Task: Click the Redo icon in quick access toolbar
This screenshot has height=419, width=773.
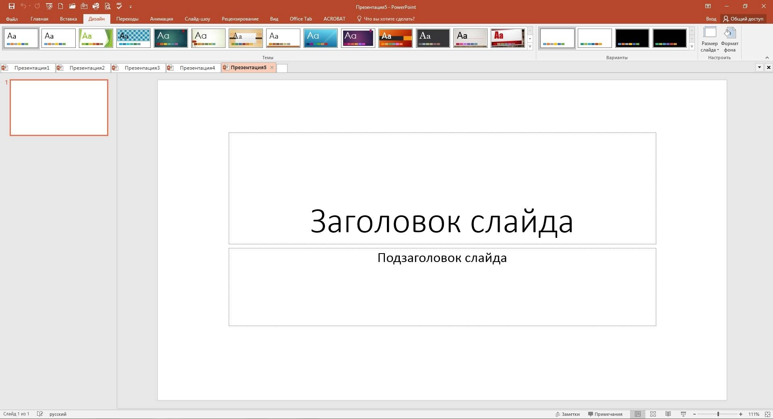Action: click(37, 6)
